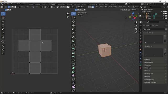Open the Mesh menu in viewport
This screenshot has width=168, height=94.
110,7
